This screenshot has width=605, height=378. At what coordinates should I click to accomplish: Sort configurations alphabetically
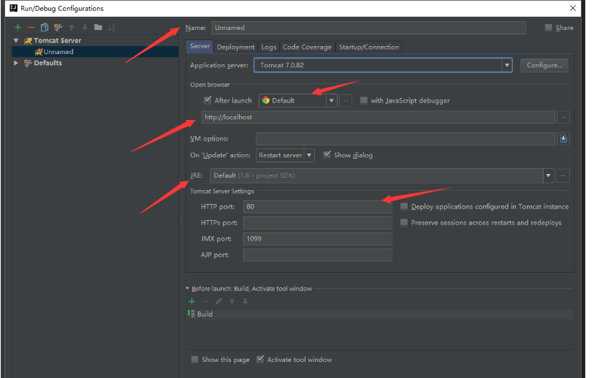[112, 27]
